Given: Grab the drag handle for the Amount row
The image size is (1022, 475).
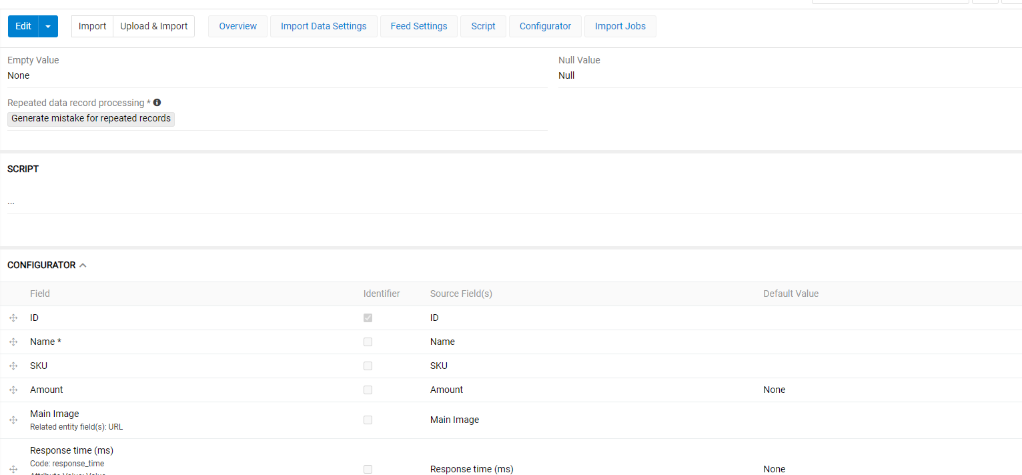Looking at the screenshot, I should (13, 390).
